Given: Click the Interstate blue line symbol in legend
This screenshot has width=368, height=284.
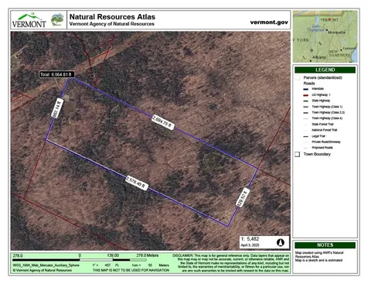Looking at the screenshot, I should (306, 89).
